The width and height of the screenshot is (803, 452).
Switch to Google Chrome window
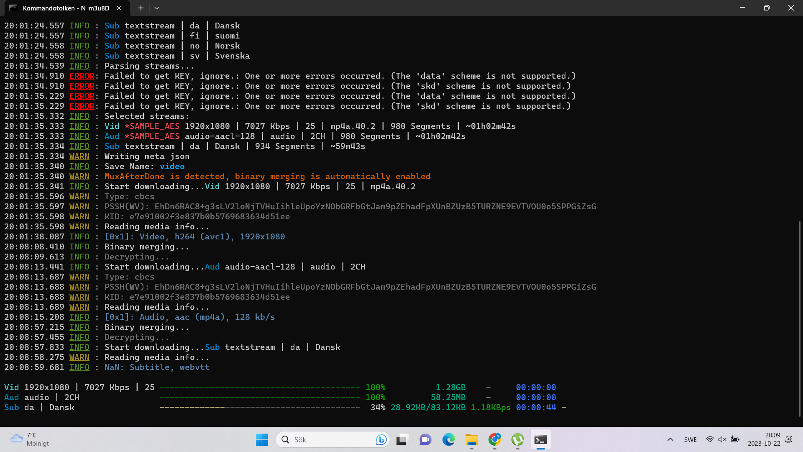tap(494, 439)
